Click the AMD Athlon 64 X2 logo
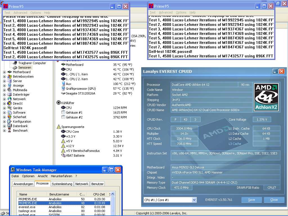This screenshot has width=288, height=216. coord(266,97)
